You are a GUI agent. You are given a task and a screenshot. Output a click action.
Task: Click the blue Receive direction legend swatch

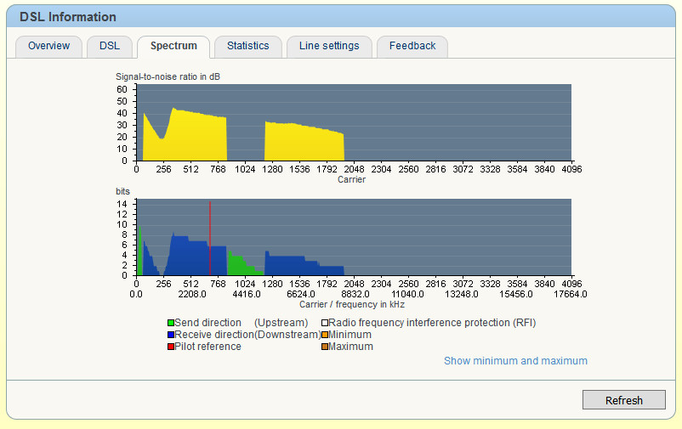171,335
